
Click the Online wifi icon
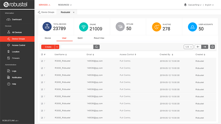click(x=84, y=27)
